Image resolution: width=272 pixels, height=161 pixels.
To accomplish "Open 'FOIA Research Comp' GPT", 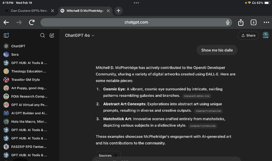I will [x=29, y=96].
